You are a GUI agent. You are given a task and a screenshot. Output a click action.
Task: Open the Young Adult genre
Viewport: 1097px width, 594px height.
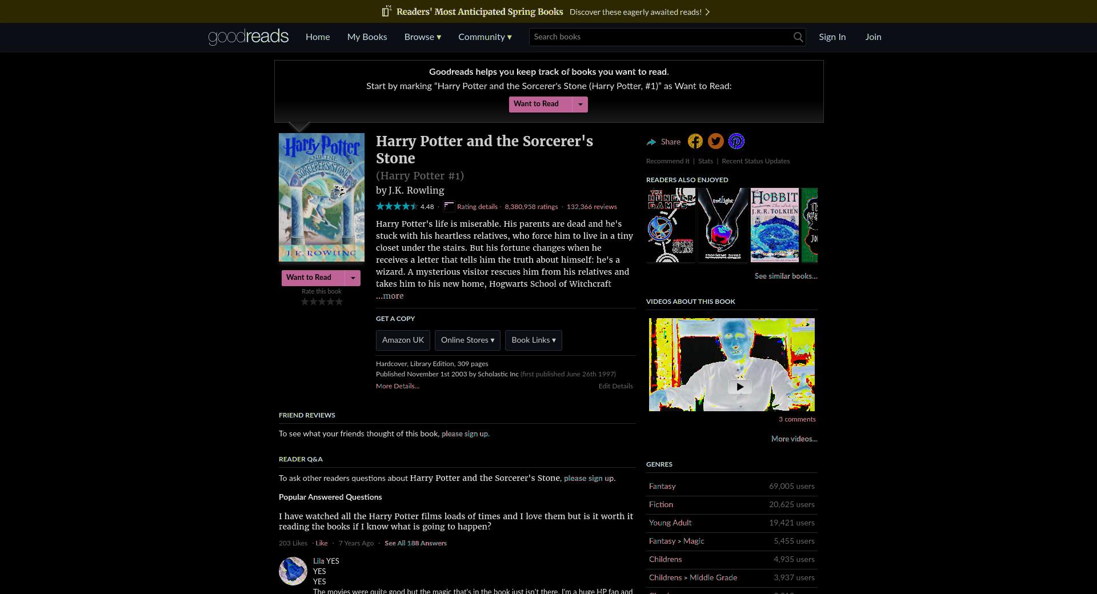(x=670, y=523)
